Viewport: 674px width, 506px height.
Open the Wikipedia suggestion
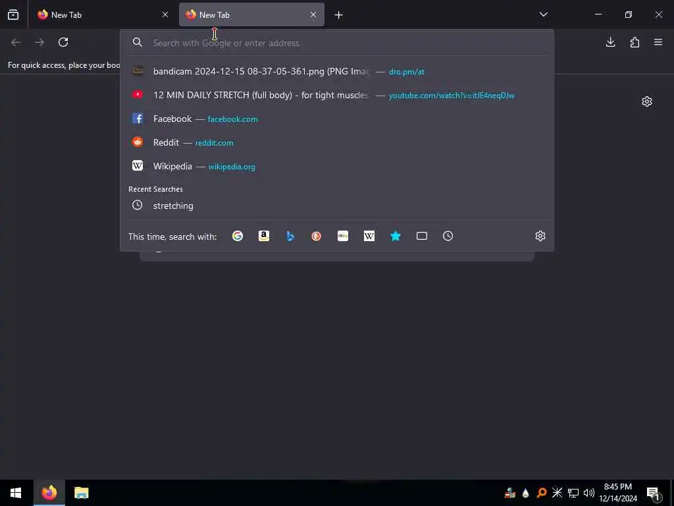coord(338,166)
